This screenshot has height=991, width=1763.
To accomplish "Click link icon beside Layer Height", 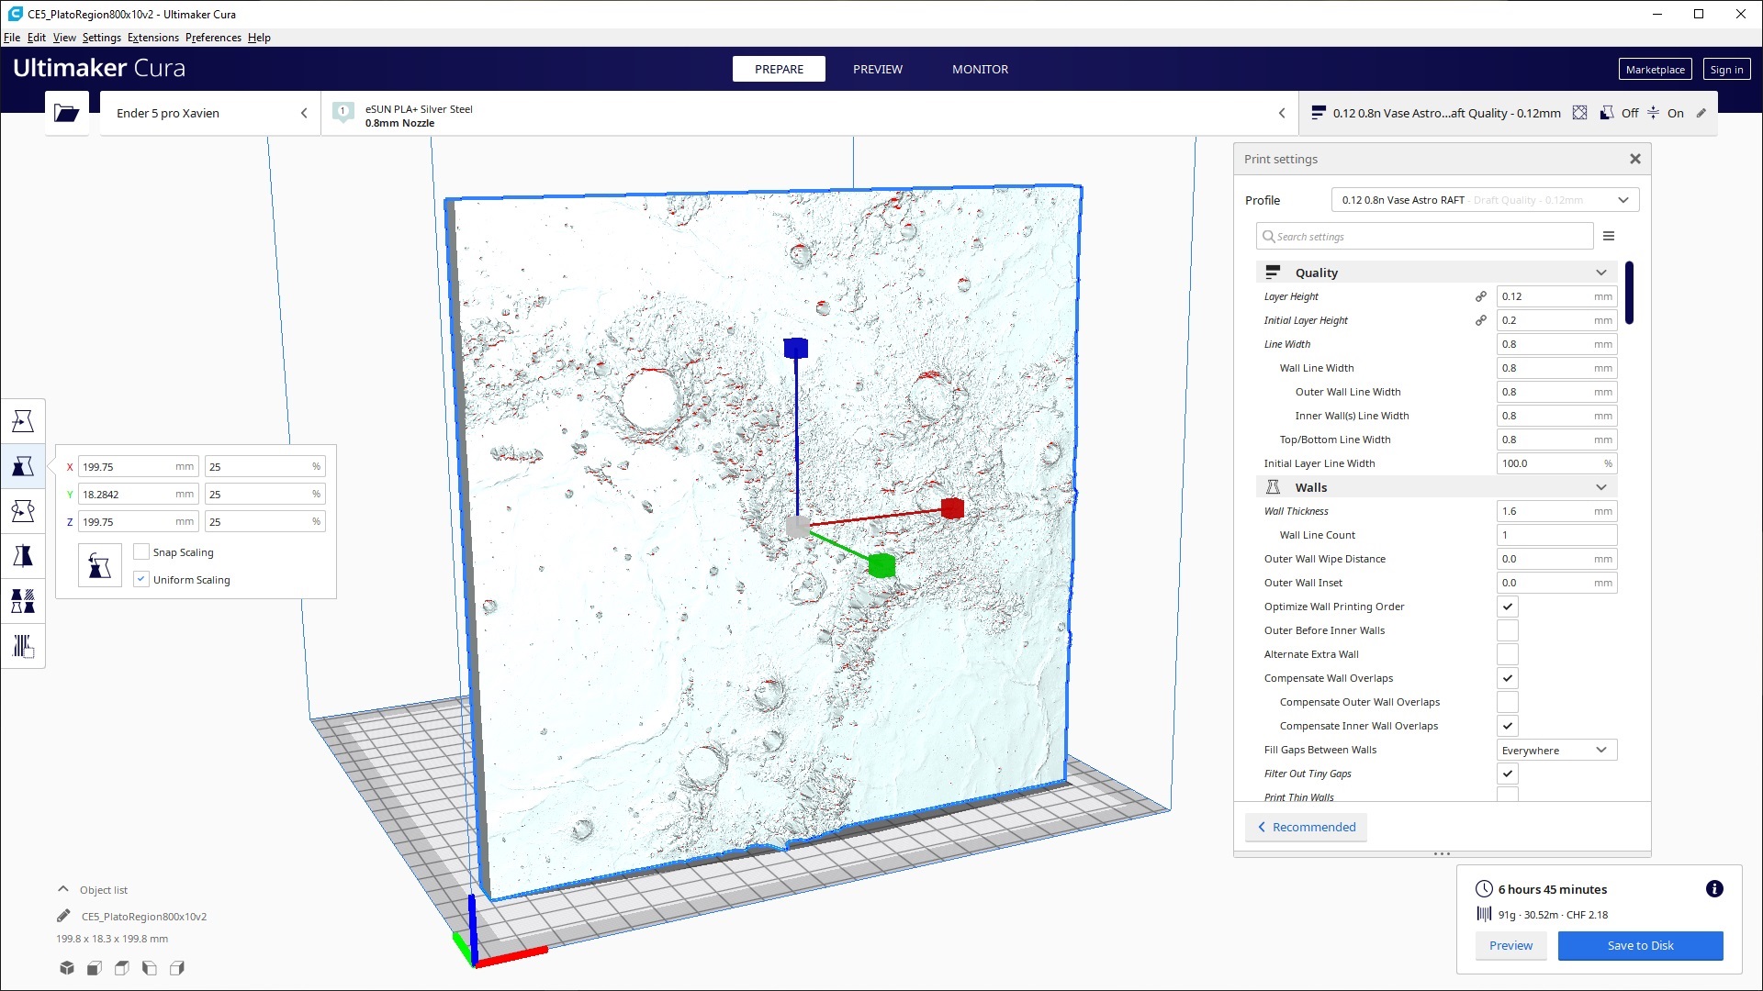I will click(1481, 296).
